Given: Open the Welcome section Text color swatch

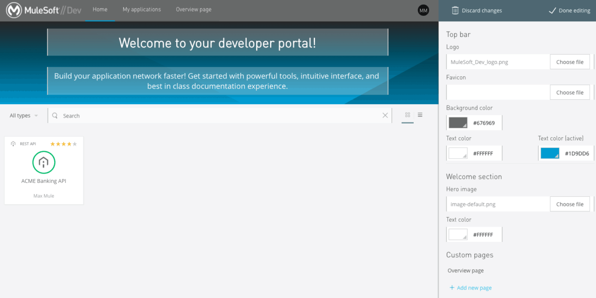Looking at the screenshot, I should [x=457, y=234].
